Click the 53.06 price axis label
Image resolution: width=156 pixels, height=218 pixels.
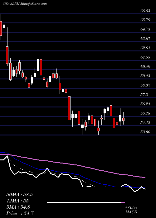pos(145,132)
